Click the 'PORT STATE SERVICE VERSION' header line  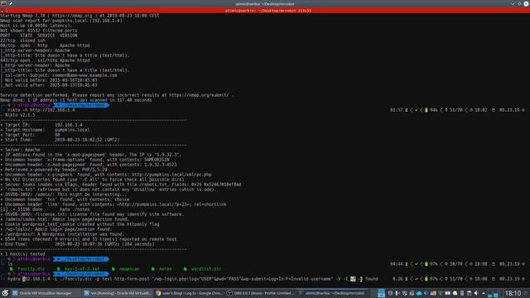pos(39,36)
